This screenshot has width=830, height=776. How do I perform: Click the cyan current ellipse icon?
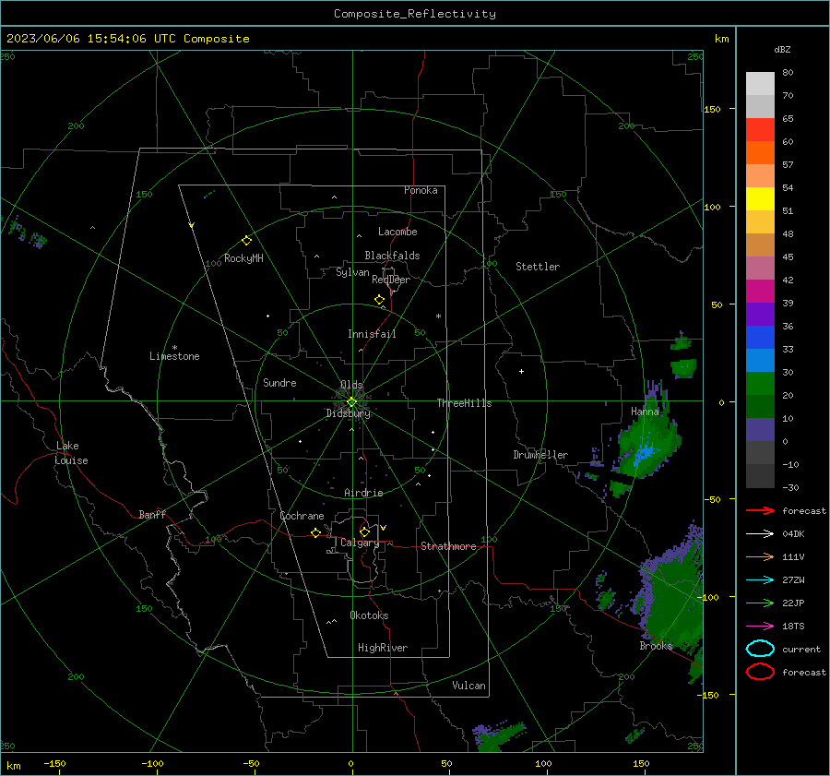click(760, 649)
